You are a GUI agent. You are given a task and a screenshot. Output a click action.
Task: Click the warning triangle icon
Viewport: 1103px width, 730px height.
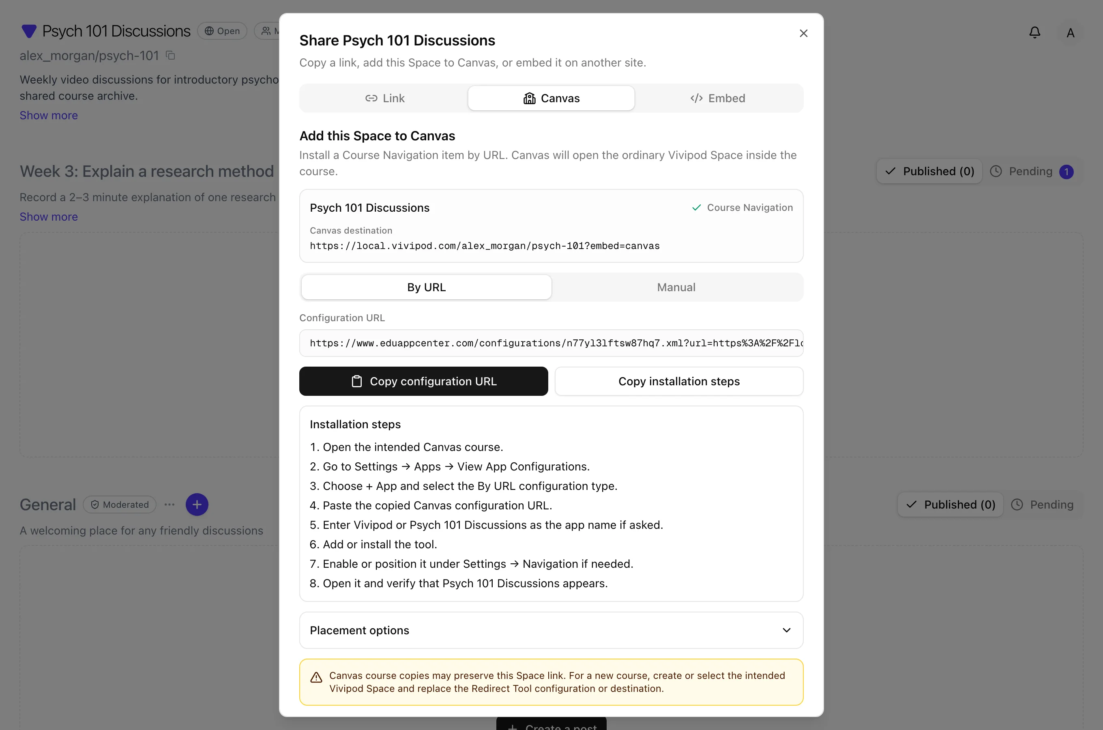316,677
